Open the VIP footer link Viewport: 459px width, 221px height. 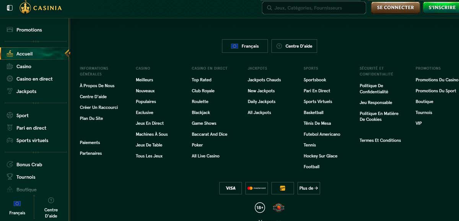419,123
